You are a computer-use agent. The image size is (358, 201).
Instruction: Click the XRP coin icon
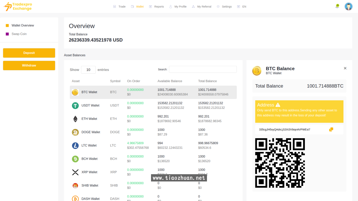tap(75, 172)
